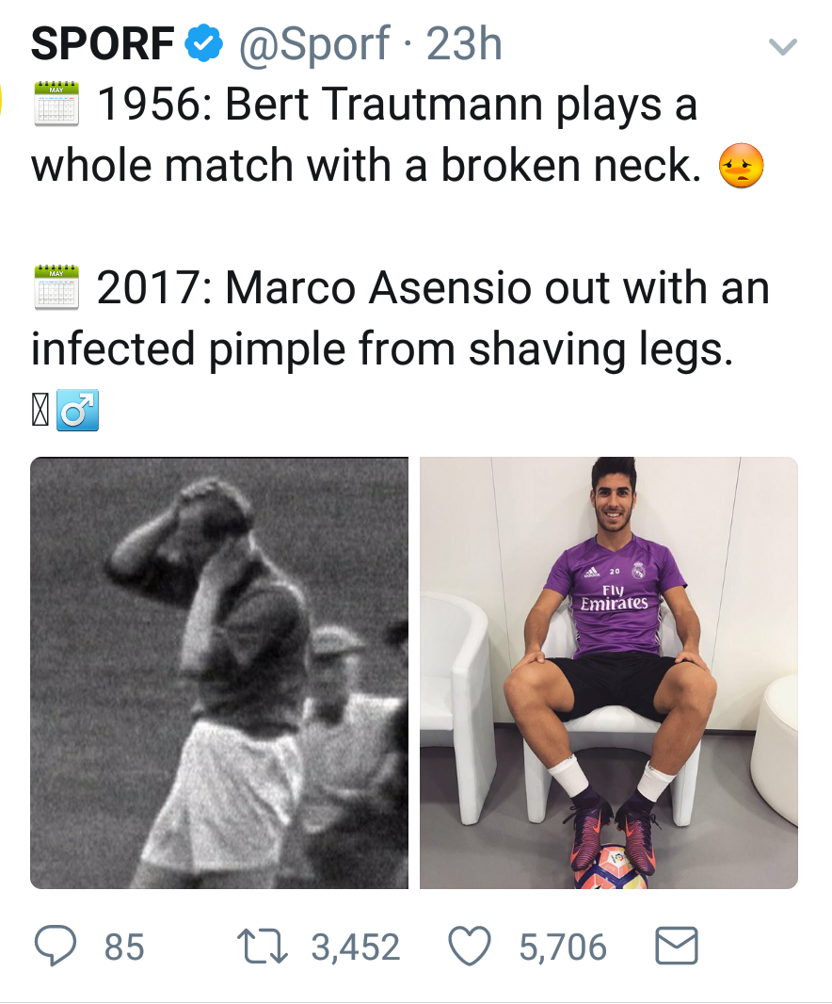Screen dimensions: 832x1004
Task: Click the yellow avatar edge at left
Action: click(1, 101)
